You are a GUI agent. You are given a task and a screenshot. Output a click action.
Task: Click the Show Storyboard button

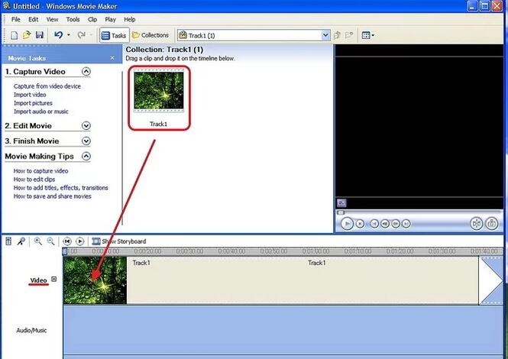(119, 241)
